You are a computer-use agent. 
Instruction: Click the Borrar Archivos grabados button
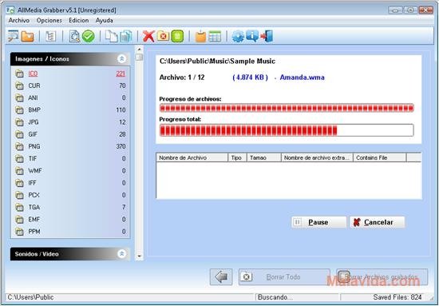[382, 277]
